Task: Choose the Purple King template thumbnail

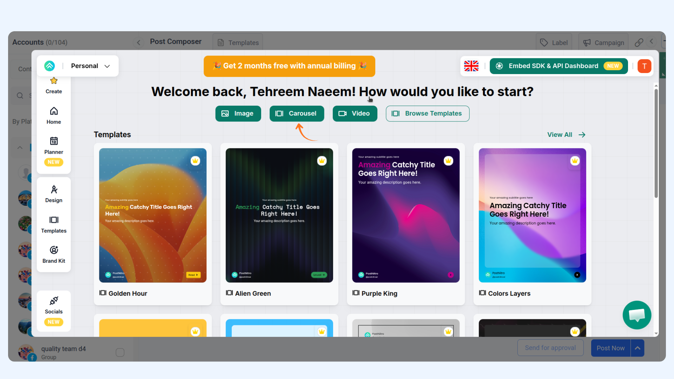Action: click(x=406, y=215)
